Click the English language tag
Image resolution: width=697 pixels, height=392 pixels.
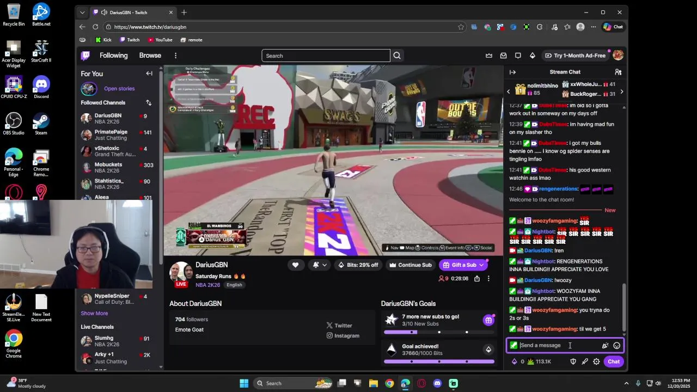(234, 285)
